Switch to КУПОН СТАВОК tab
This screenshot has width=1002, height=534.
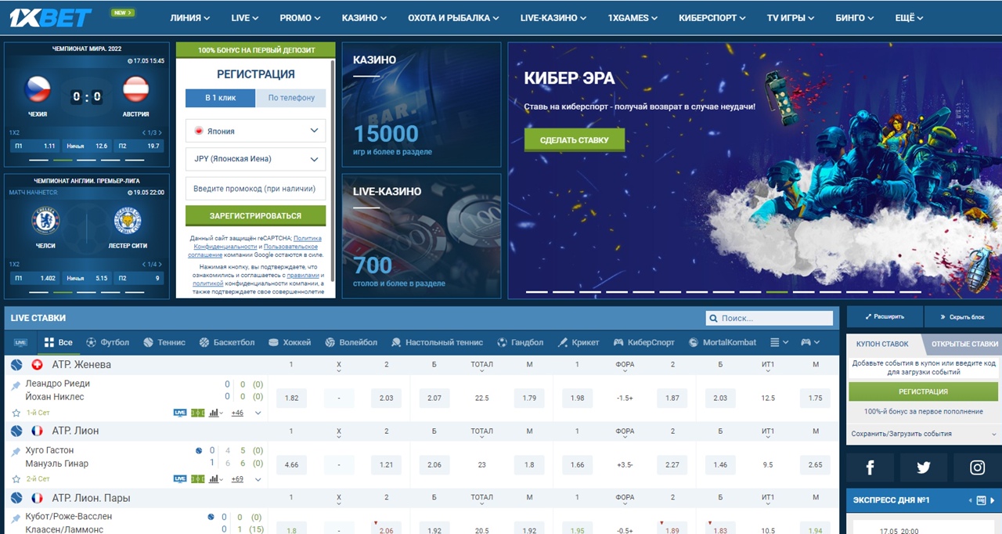(882, 344)
